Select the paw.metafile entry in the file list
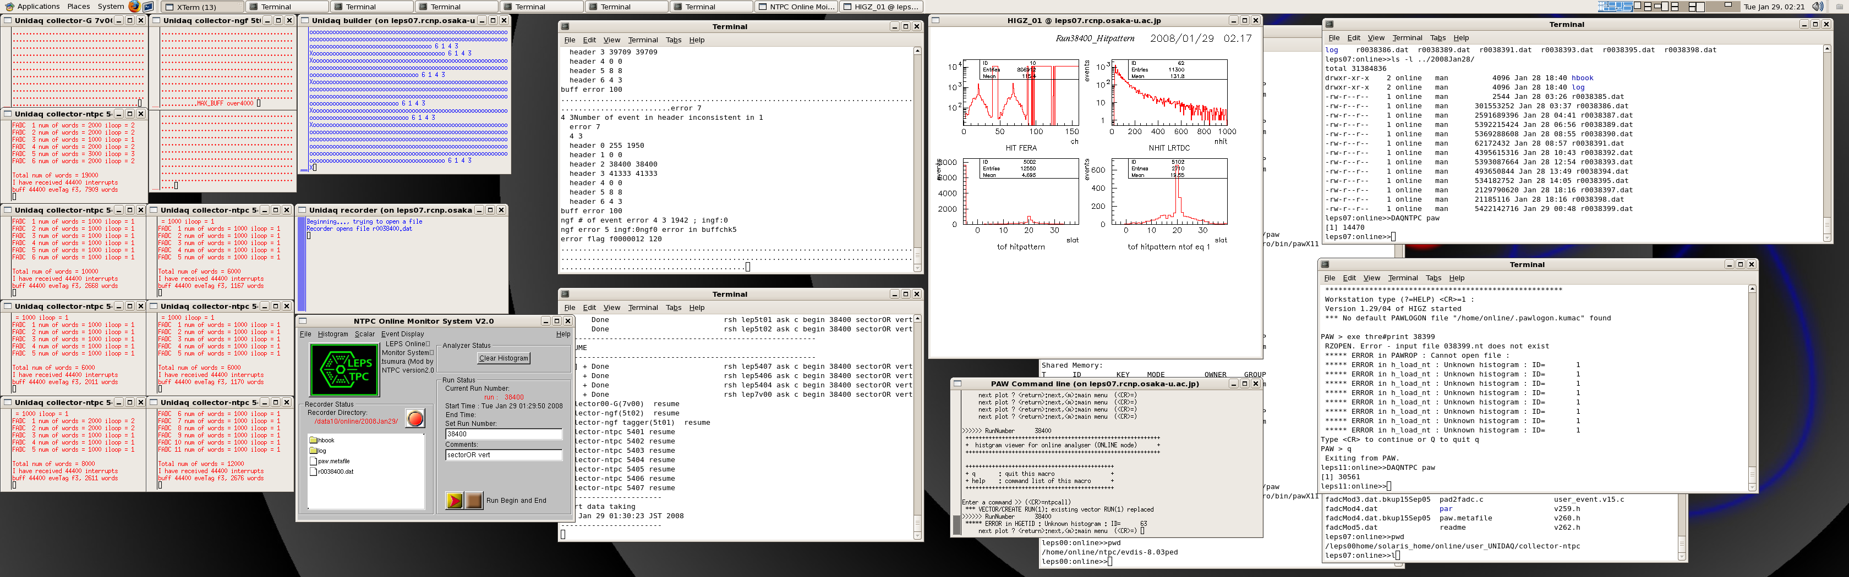Image resolution: width=1849 pixels, height=577 pixels. (x=333, y=461)
